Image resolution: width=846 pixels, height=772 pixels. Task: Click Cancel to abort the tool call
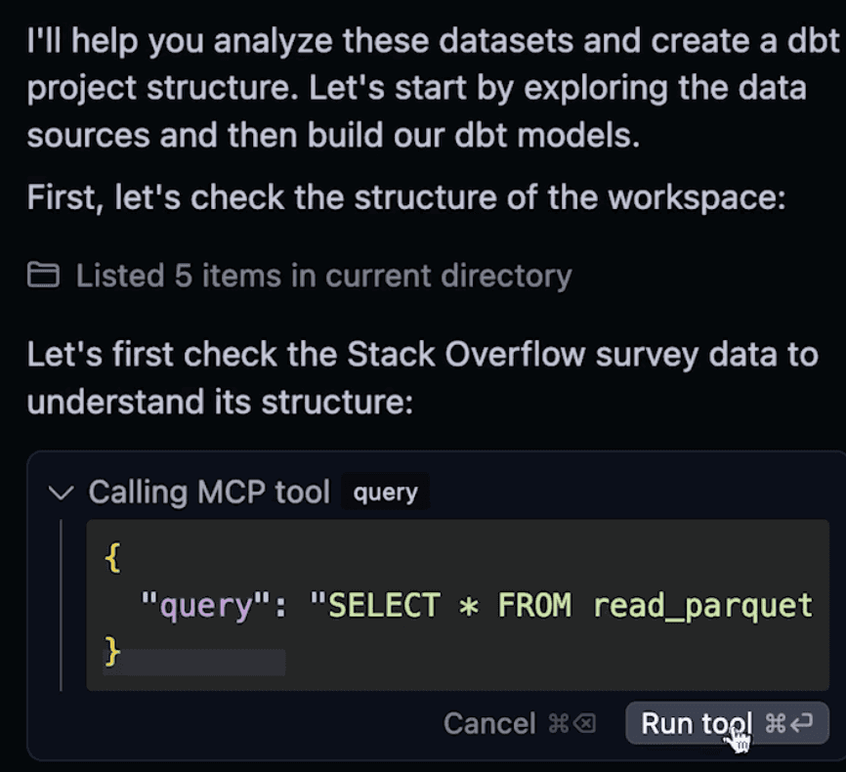click(x=489, y=724)
